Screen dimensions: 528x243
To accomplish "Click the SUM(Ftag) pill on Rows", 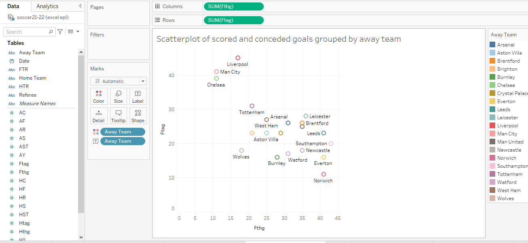I will (233, 19).
